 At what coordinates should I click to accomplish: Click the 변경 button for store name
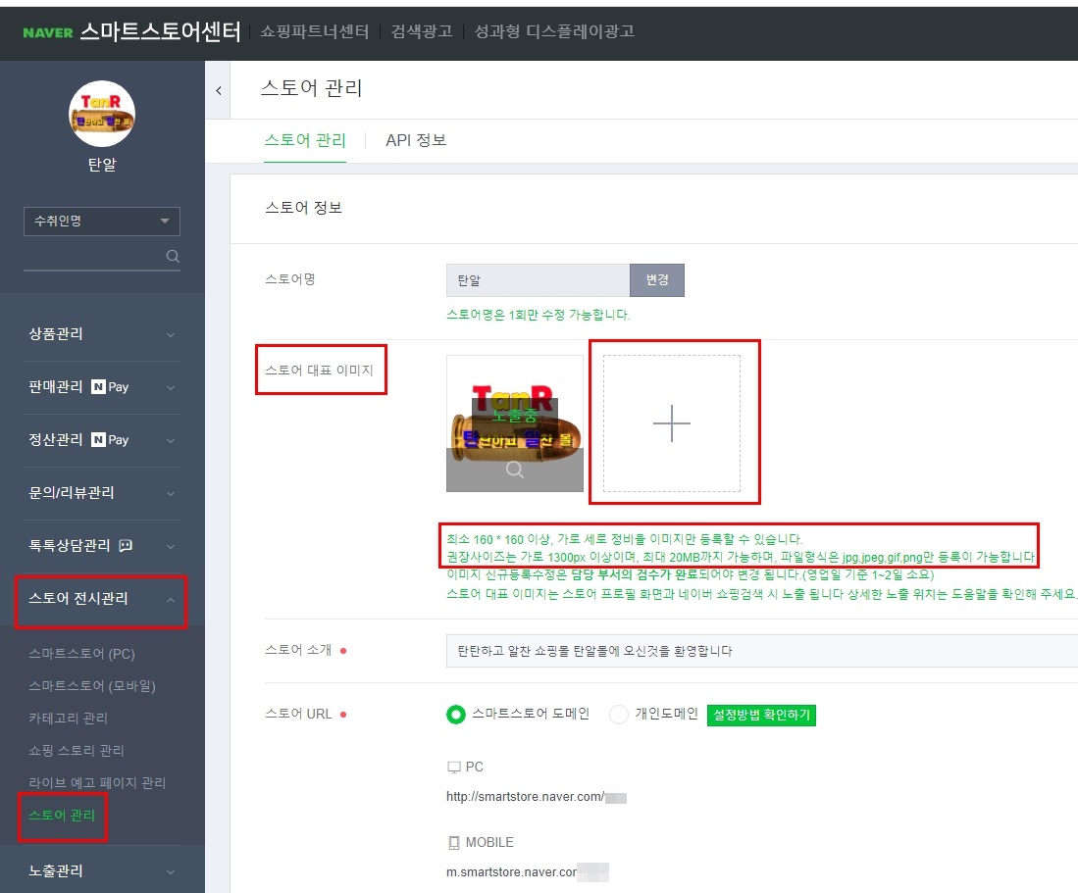pos(657,280)
